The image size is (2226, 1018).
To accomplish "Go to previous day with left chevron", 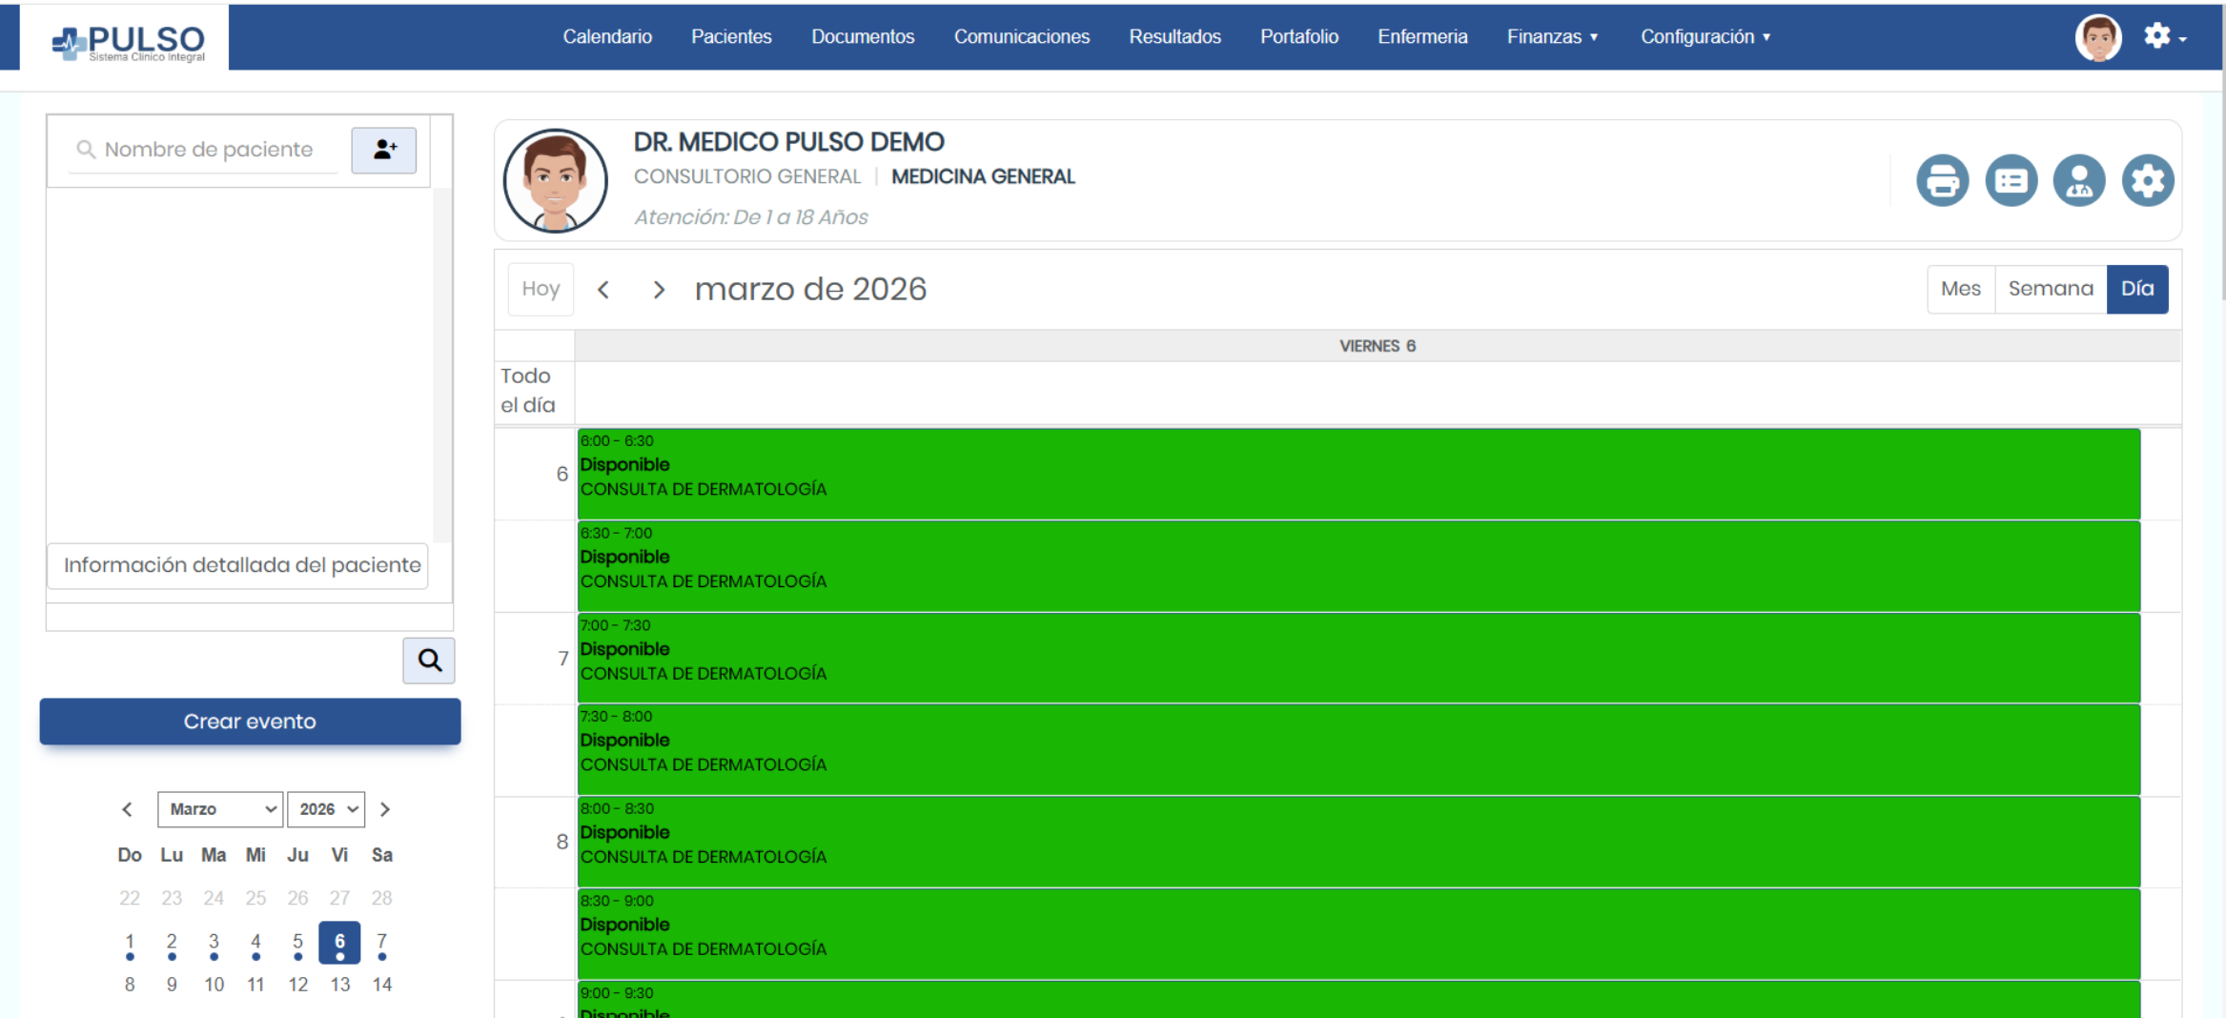I will click(603, 290).
